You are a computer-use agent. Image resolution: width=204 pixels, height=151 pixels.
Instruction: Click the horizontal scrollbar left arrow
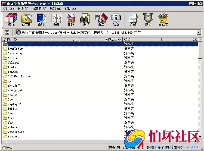click(4, 141)
